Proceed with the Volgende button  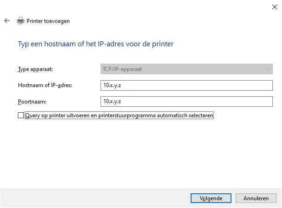[211, 198]
